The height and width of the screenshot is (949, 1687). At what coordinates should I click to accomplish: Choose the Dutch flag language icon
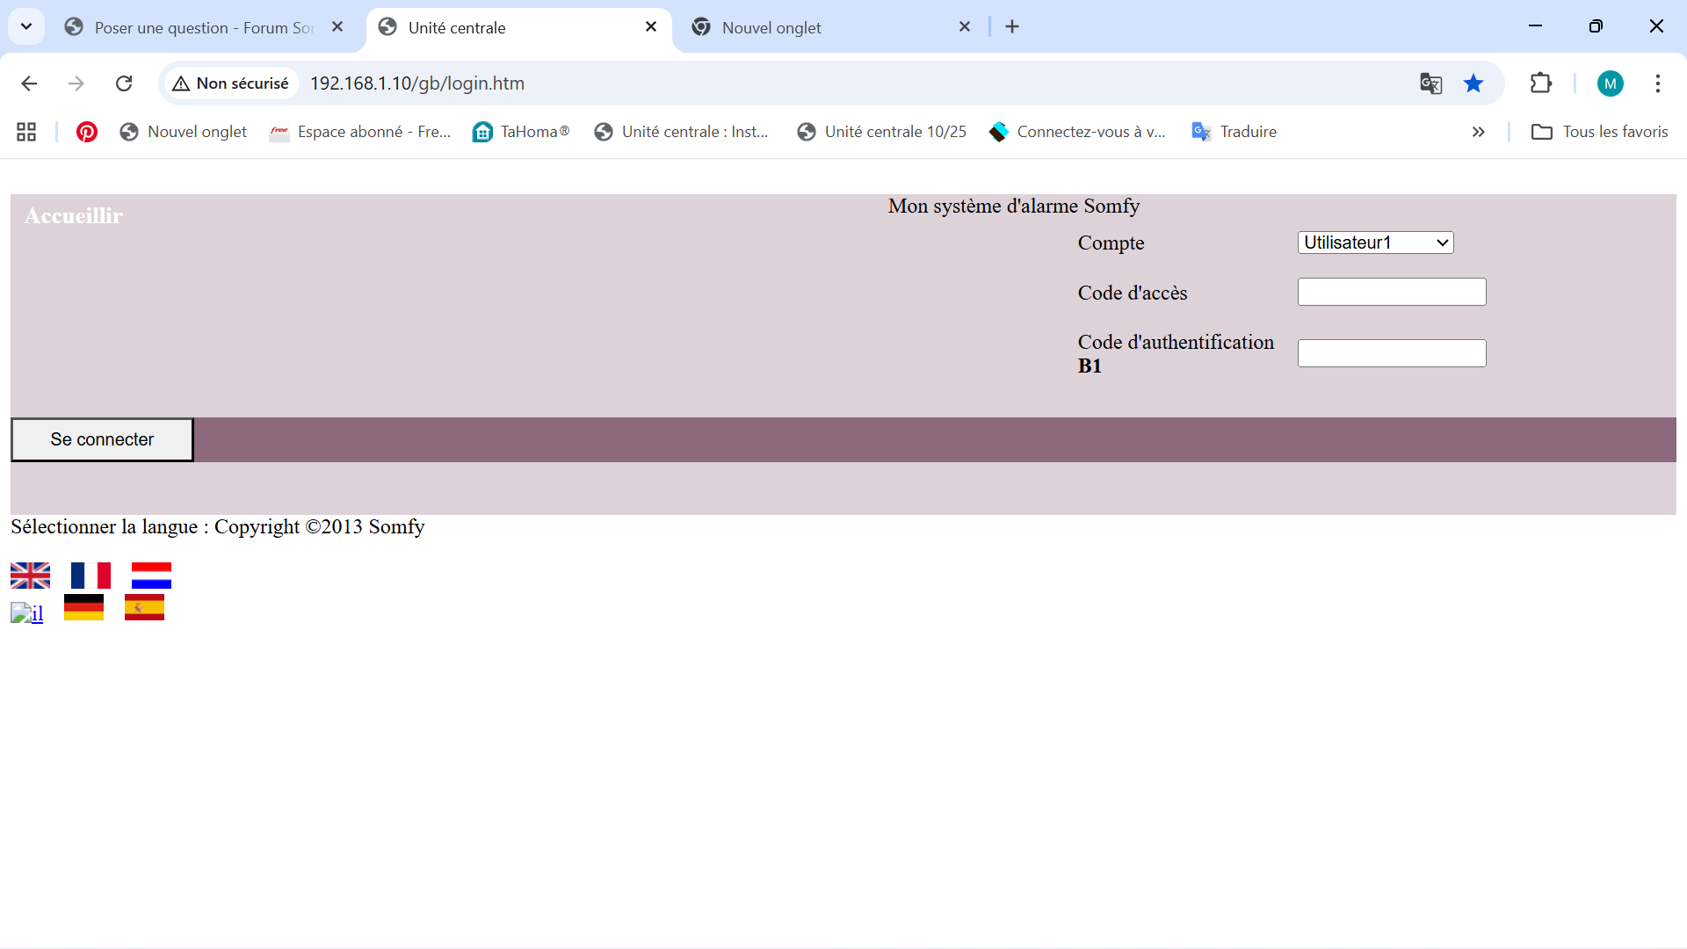151,576
